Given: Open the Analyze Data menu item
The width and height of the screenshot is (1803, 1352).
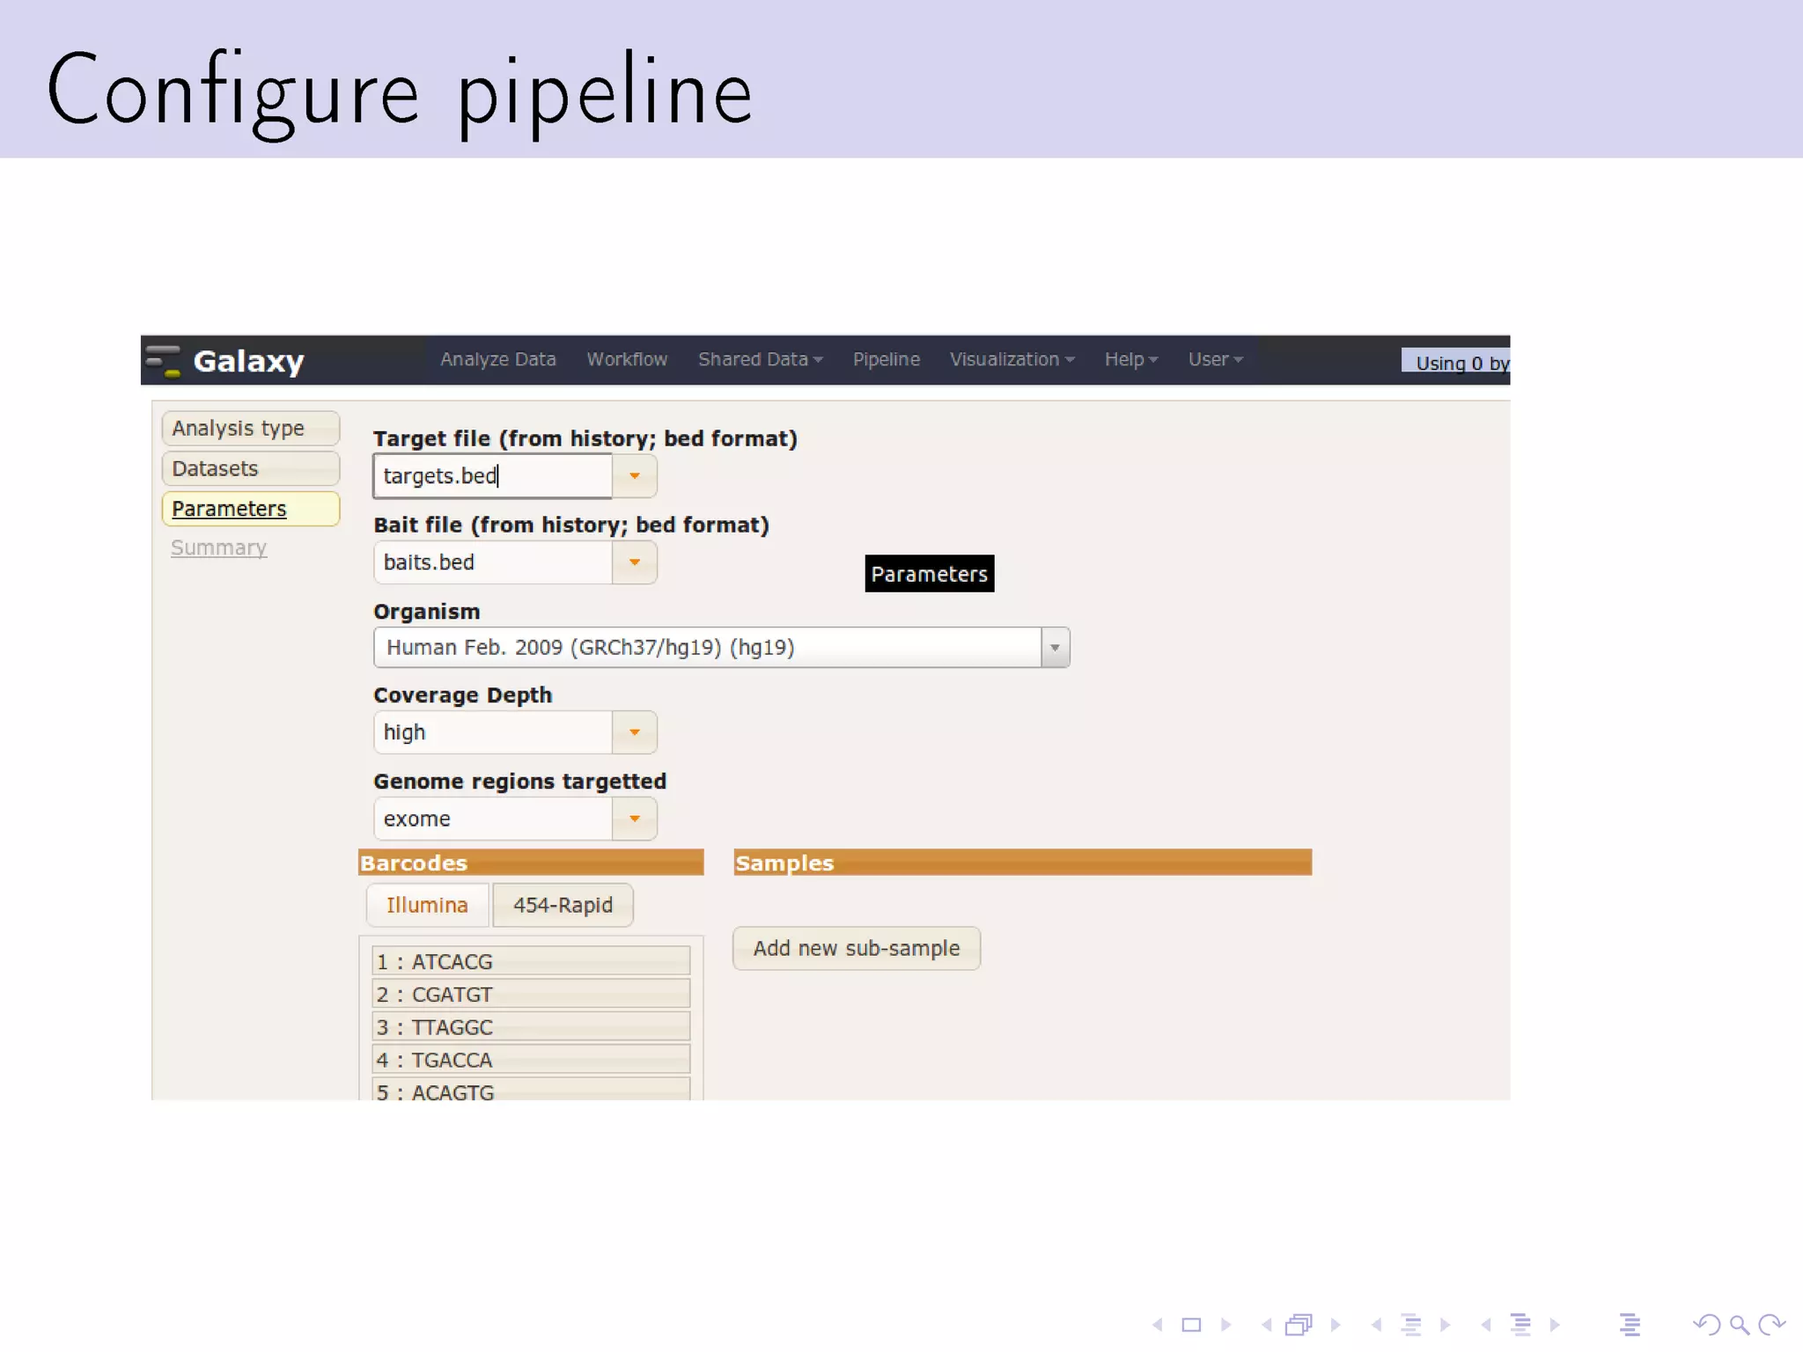Looking at the screenshot, I should [x=498, y=359].
